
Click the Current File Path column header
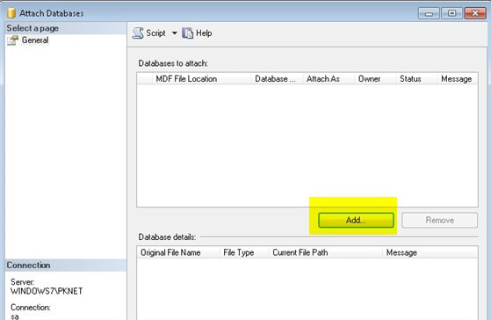click(326, 252)
